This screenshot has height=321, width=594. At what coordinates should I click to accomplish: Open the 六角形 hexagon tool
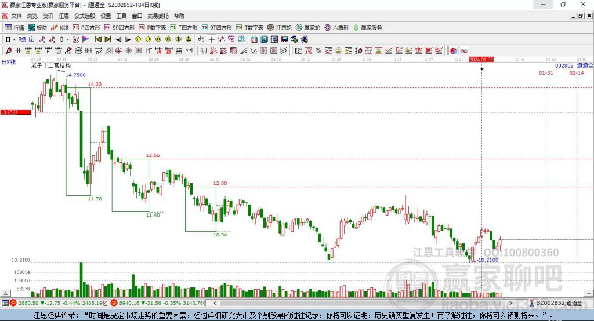[x=336, y=28]
